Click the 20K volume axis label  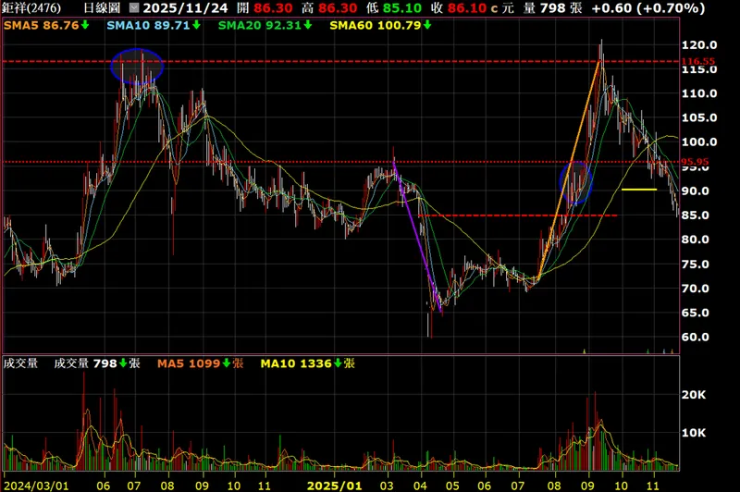(694, 395)
